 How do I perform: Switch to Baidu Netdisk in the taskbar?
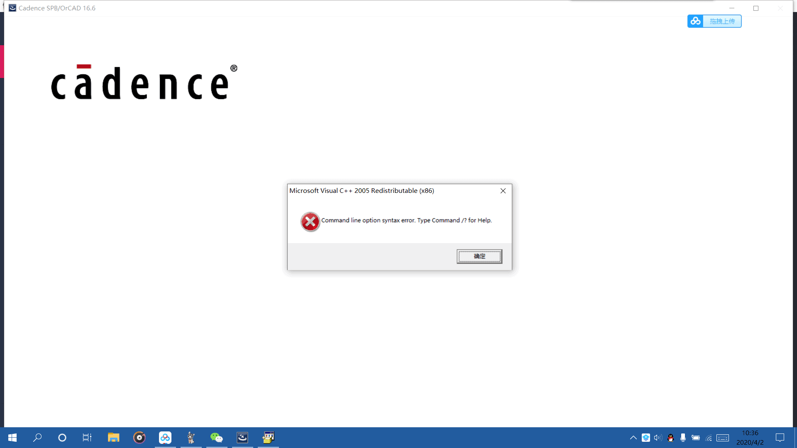point(165,438)
